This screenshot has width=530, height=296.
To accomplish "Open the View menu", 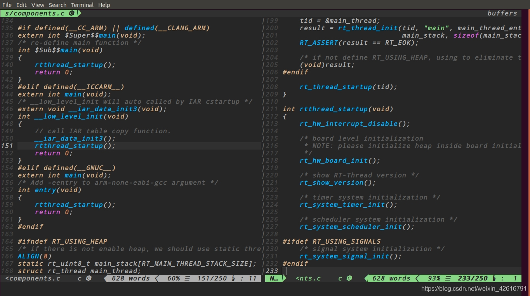I will (38, 5).
